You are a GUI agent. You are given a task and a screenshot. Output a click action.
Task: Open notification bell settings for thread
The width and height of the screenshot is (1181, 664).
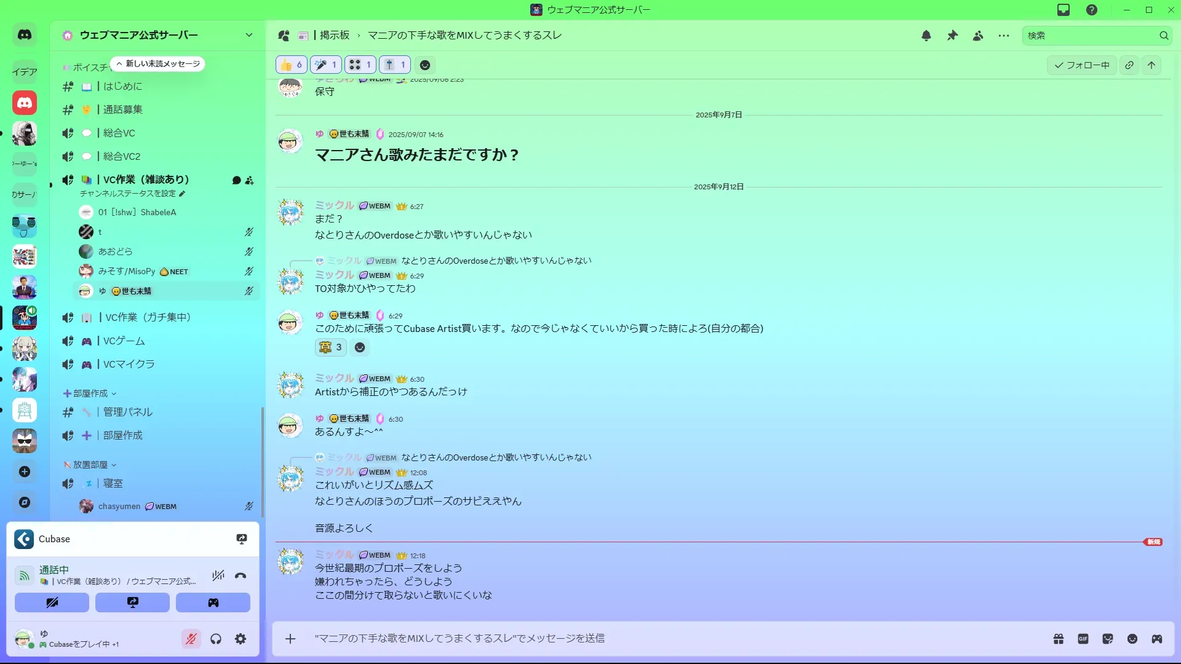(x=926, y=36)
